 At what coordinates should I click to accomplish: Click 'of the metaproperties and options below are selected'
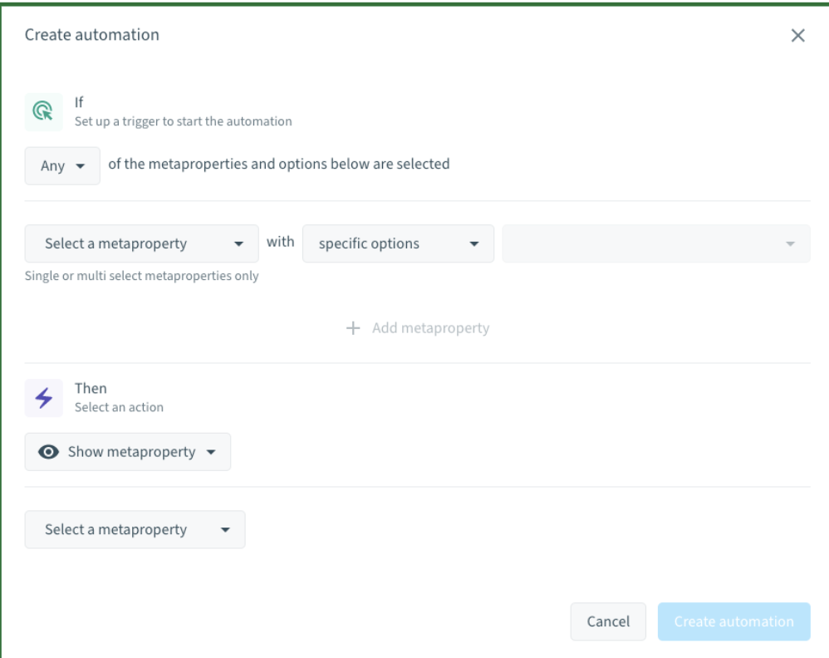point(278,164)
